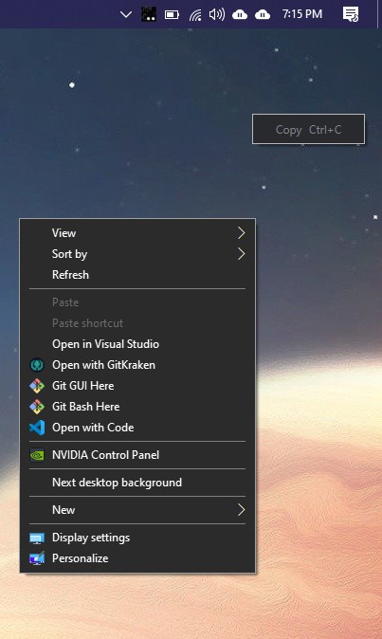Expand the View submenu arrow
This screenshot has width=382, height=639.
pos(241,232)
